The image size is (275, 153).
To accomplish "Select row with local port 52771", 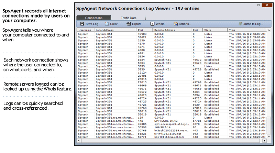I will pos(172,137).
